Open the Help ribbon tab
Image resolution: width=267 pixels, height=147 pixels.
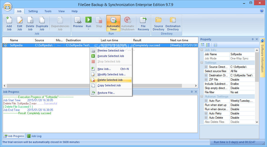tap(74, 11)
